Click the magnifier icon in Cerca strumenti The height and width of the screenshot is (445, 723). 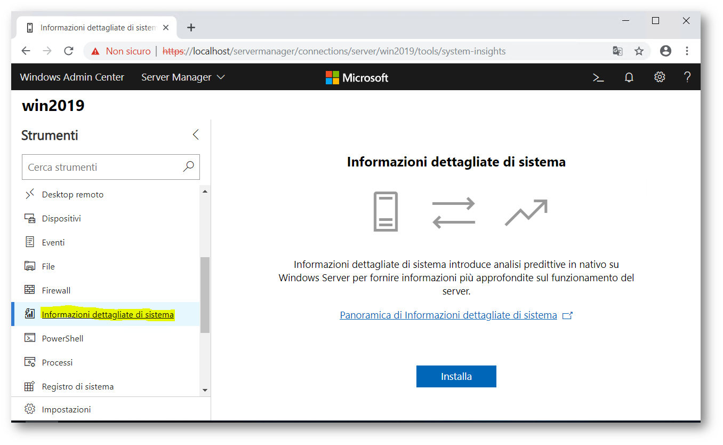[x=188, y=167]
